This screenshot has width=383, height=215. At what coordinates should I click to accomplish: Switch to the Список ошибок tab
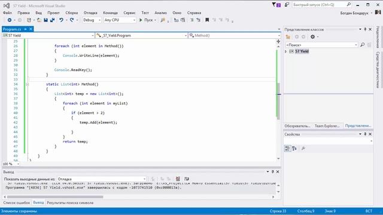17,203
